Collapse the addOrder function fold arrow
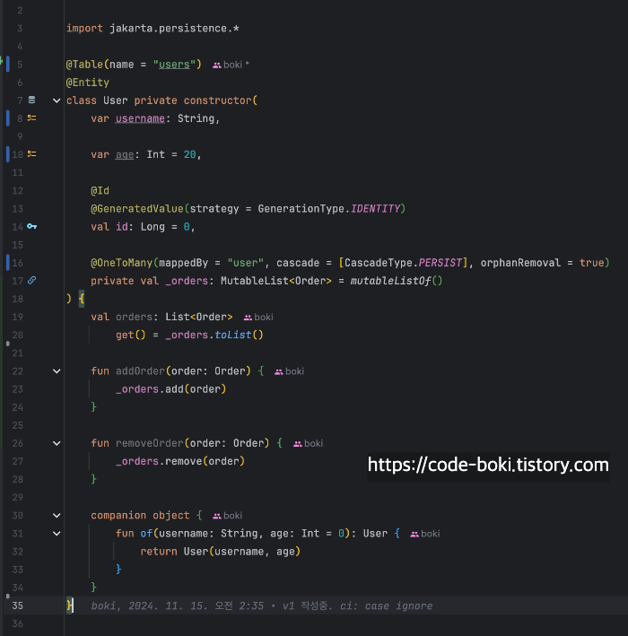Viewport: 628px width, 636px height. pyautogui.click(x=57, y=371)
